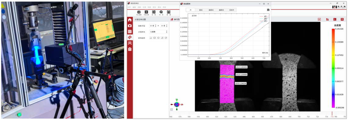This screenshot has width=348, height=121.
Task: Switch to the 截面线 tab in chart window
Action: point(211,10)
